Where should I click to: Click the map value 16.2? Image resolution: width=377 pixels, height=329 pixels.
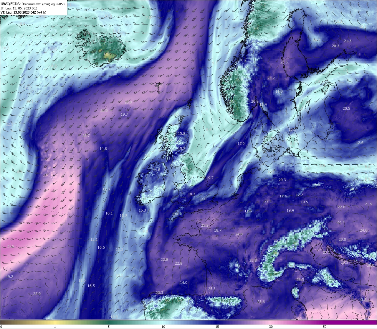point(243,60)
